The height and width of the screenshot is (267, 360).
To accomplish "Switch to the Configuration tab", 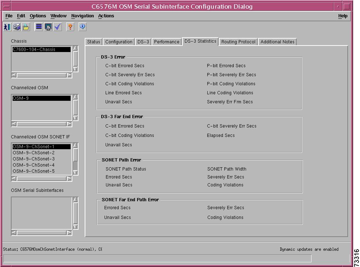I will pyautogui.click(x=119, y=42).
